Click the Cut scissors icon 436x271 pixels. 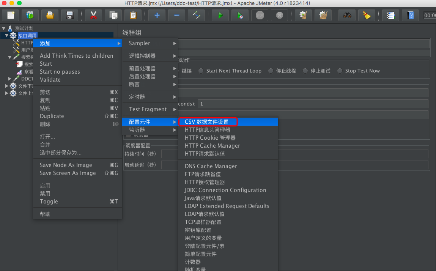93,15
